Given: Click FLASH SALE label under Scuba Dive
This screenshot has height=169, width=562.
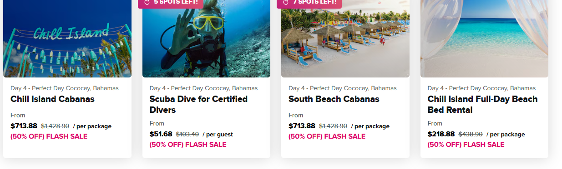Looking at the screenshot, I should point(206,145).
